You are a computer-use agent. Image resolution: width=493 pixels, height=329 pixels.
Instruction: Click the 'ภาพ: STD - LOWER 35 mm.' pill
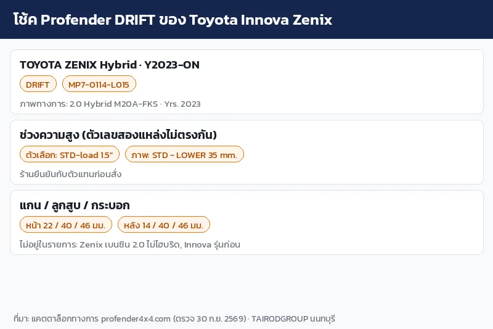click(184, 154)
